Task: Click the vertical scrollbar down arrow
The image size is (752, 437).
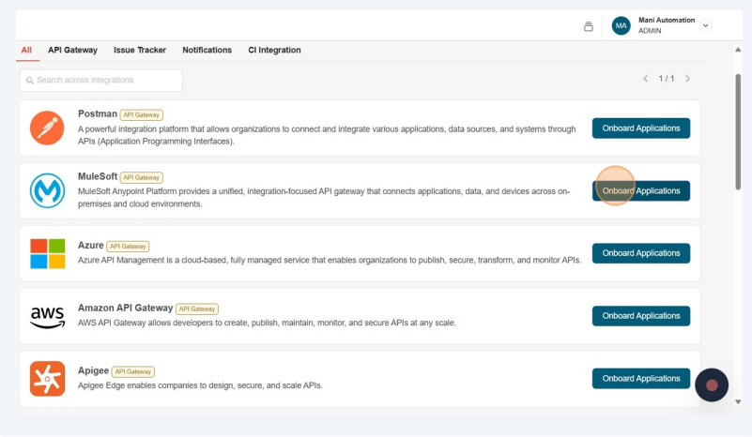Action: [738, 401]
